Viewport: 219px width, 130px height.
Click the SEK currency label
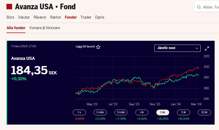(53, 73)
